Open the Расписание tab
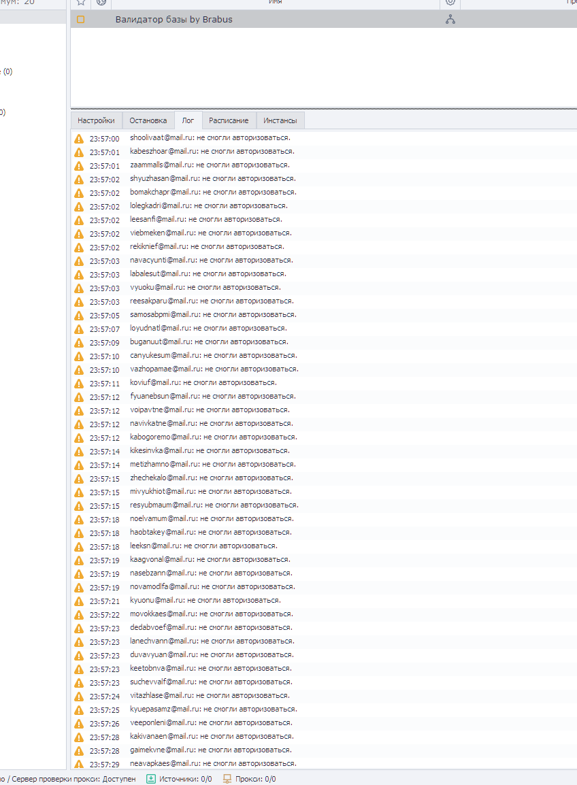577x785 pixels. click(x=229, y=120)
